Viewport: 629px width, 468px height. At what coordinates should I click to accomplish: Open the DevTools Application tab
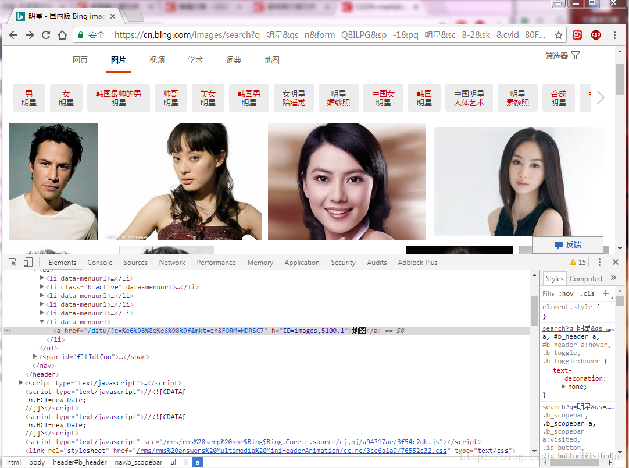click(x=302, y=263)
